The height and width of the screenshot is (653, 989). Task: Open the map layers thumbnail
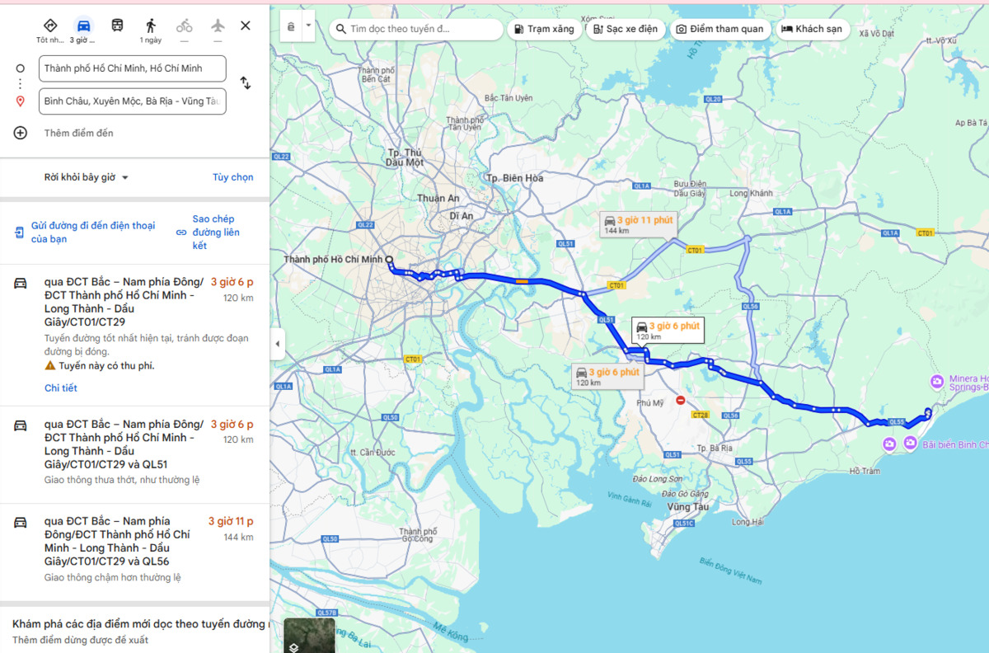click(x=309, y=636)
